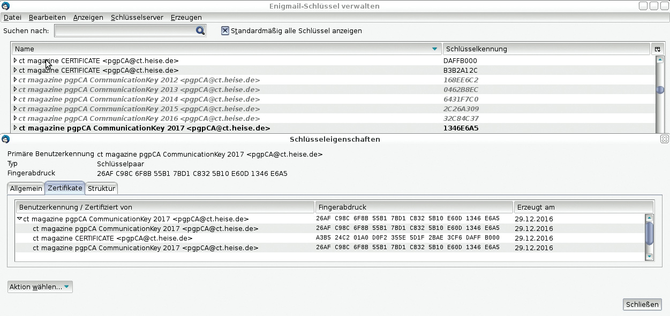Image resolution: width=670 pixels, height=316 pixels.
Task: Click the search magnifier icon
Action: [x=200, y=31]
